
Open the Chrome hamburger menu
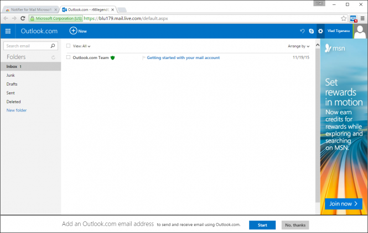coord(362,18)
